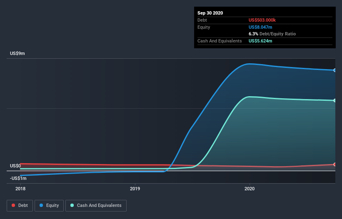Screen dimensions: 342x219
Task: Click the US$9m y-axis label
Action: pyautogui.click(x=17, y=54)
